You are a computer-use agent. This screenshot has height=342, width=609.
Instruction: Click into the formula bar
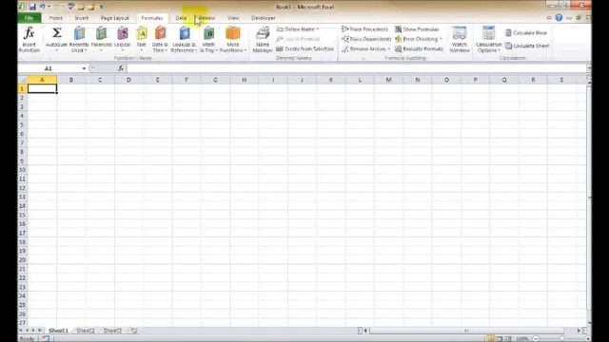(x=357, y=68)
